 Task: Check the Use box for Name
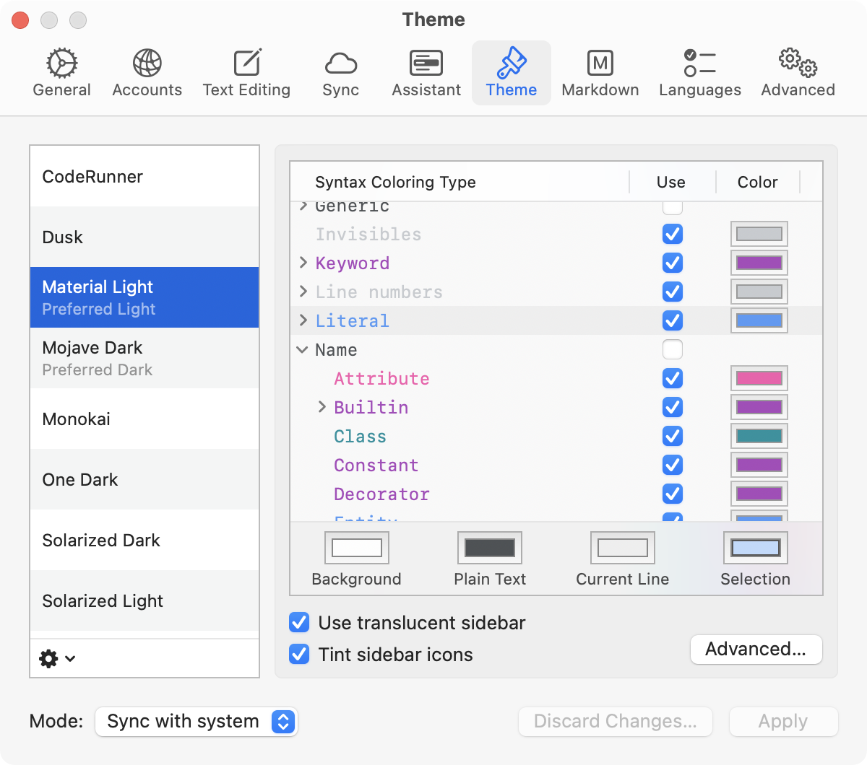pyautogui.click(x=673, y=349)
